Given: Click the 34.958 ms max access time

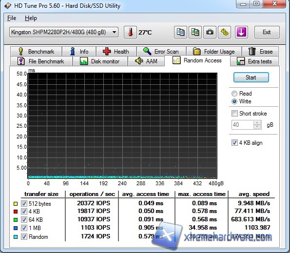Looking at the screenshot, I should tap(203, 228).
